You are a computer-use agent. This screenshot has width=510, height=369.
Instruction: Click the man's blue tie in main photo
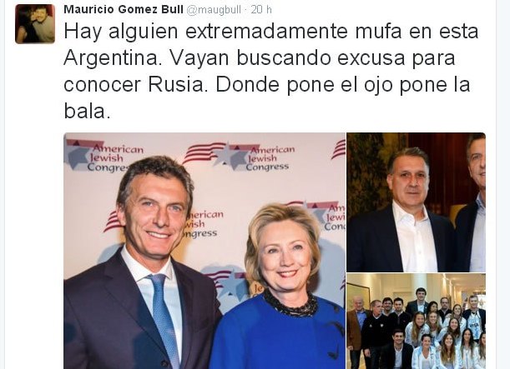[164, 320]
